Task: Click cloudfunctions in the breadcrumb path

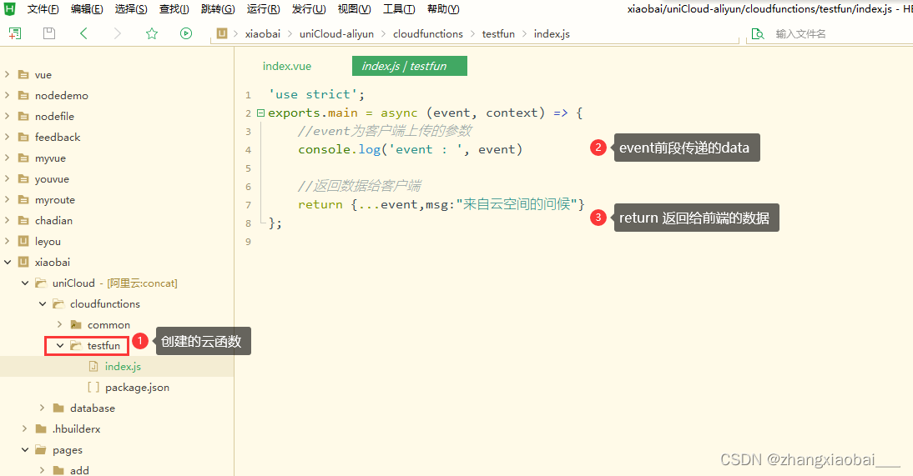Action: tap(427, 34)
